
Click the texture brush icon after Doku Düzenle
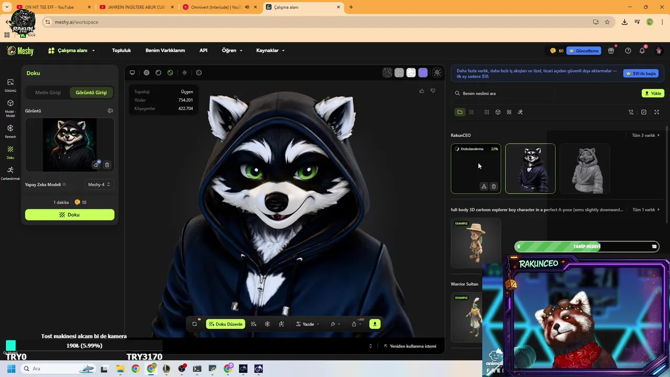click(x=253, y=324)
